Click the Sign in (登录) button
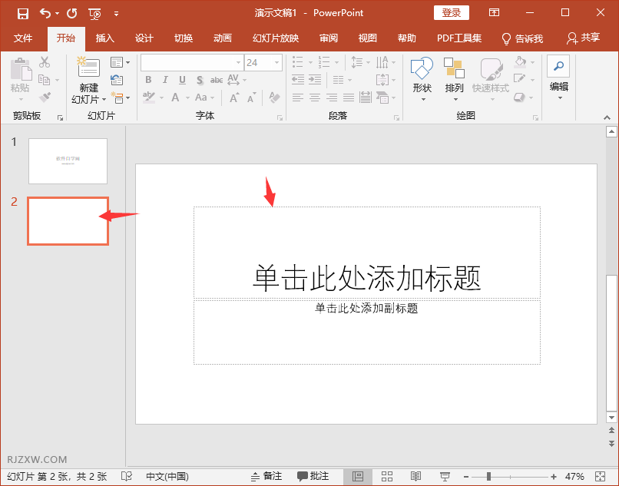This screenshot has height=486, width=619. (452, 13)
